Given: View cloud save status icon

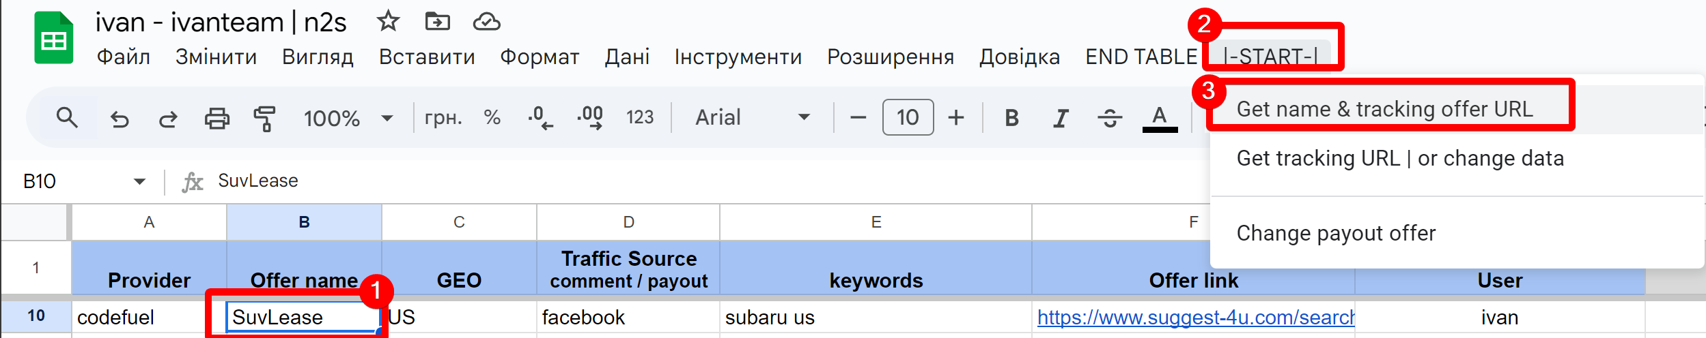Looking at the screenshot, I should [x=487, y=22].
